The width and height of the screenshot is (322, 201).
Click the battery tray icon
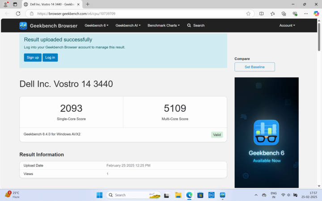pyautogui.click(x=295, y=195)
